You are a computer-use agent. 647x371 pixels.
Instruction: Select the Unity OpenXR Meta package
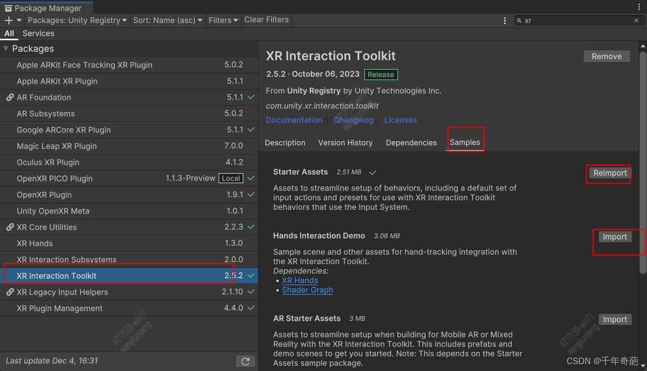[129, 211]
